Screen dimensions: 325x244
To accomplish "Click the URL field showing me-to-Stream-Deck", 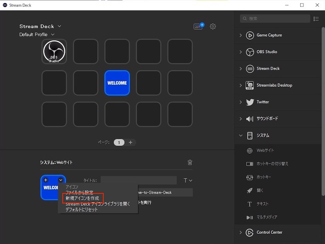I will point(165,193).
